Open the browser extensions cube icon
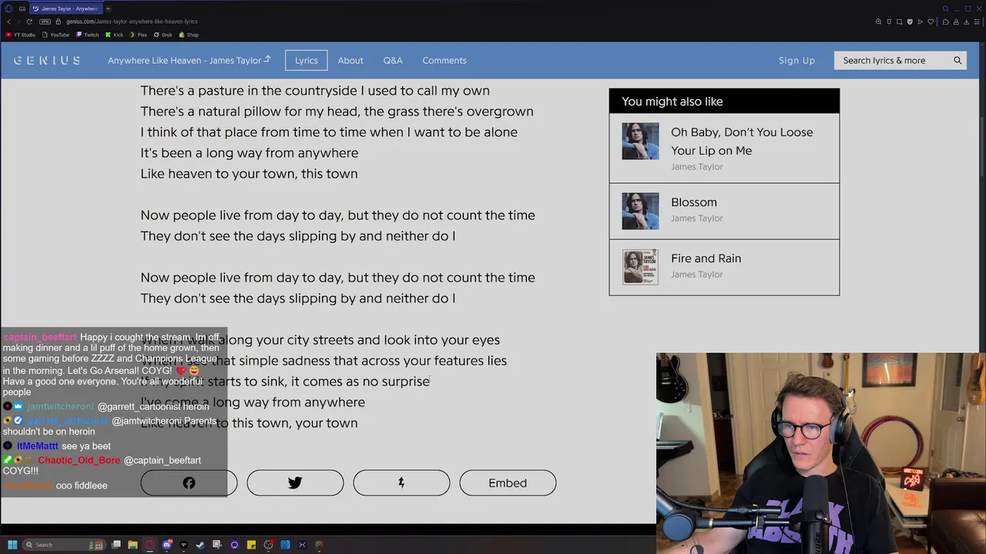 [x=946, y=22]
